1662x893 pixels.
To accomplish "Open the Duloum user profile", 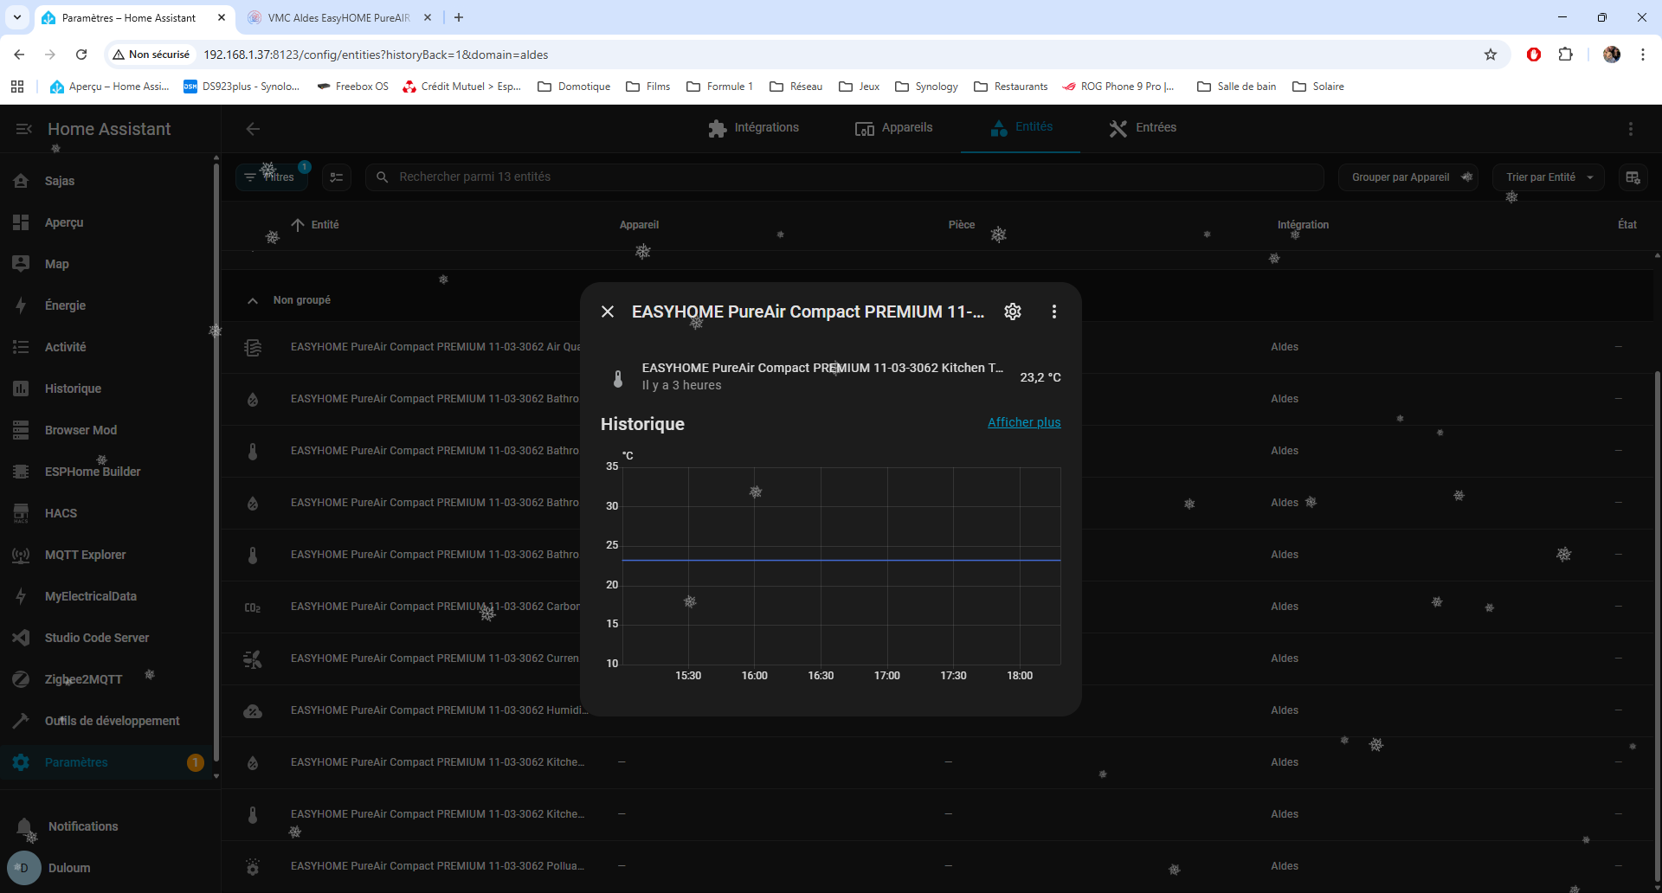I will coord(106,868).
